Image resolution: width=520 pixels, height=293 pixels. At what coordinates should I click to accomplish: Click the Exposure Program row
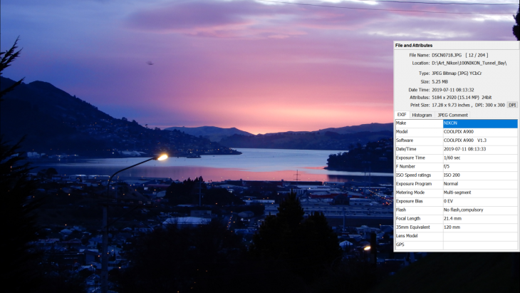coord(456,184)
